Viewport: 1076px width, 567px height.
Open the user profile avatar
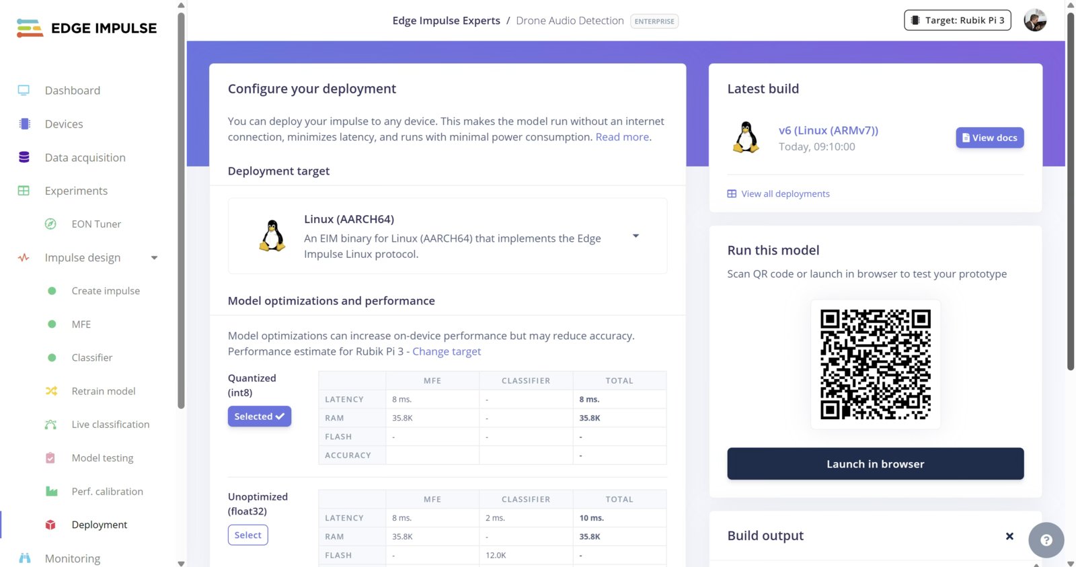point(1035,20)
